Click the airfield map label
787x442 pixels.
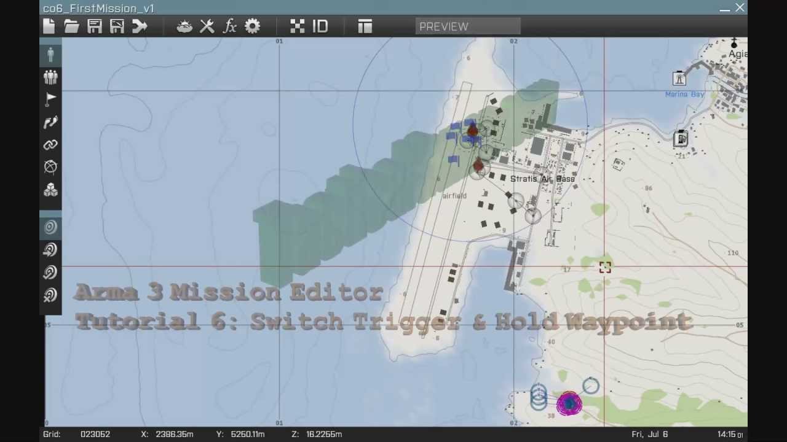[454, 196]
